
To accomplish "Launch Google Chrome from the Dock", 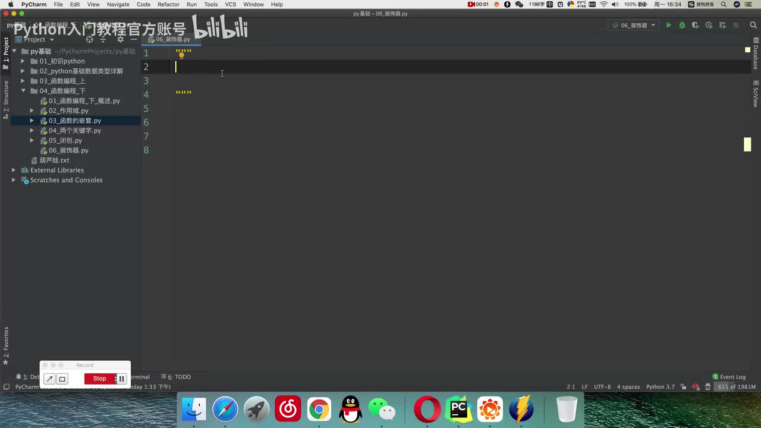I will coord(319,410).
